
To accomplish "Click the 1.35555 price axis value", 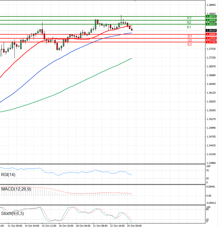I will [211, 110].
